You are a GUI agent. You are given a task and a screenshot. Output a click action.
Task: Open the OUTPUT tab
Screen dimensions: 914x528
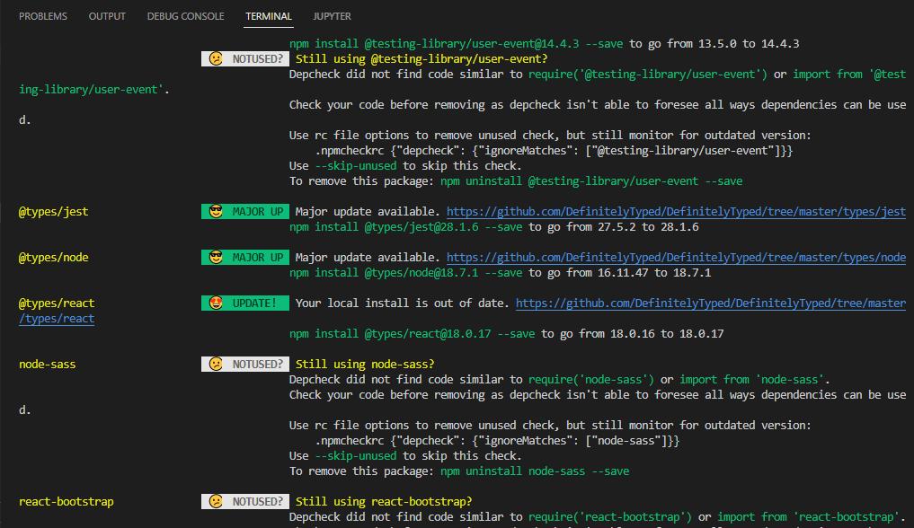[x=107, y=16]
